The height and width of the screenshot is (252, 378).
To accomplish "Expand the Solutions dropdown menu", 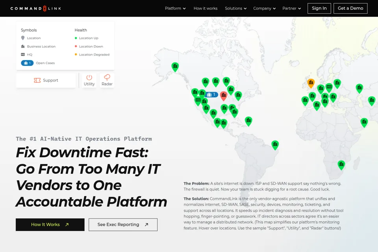I will pos(235,8).
